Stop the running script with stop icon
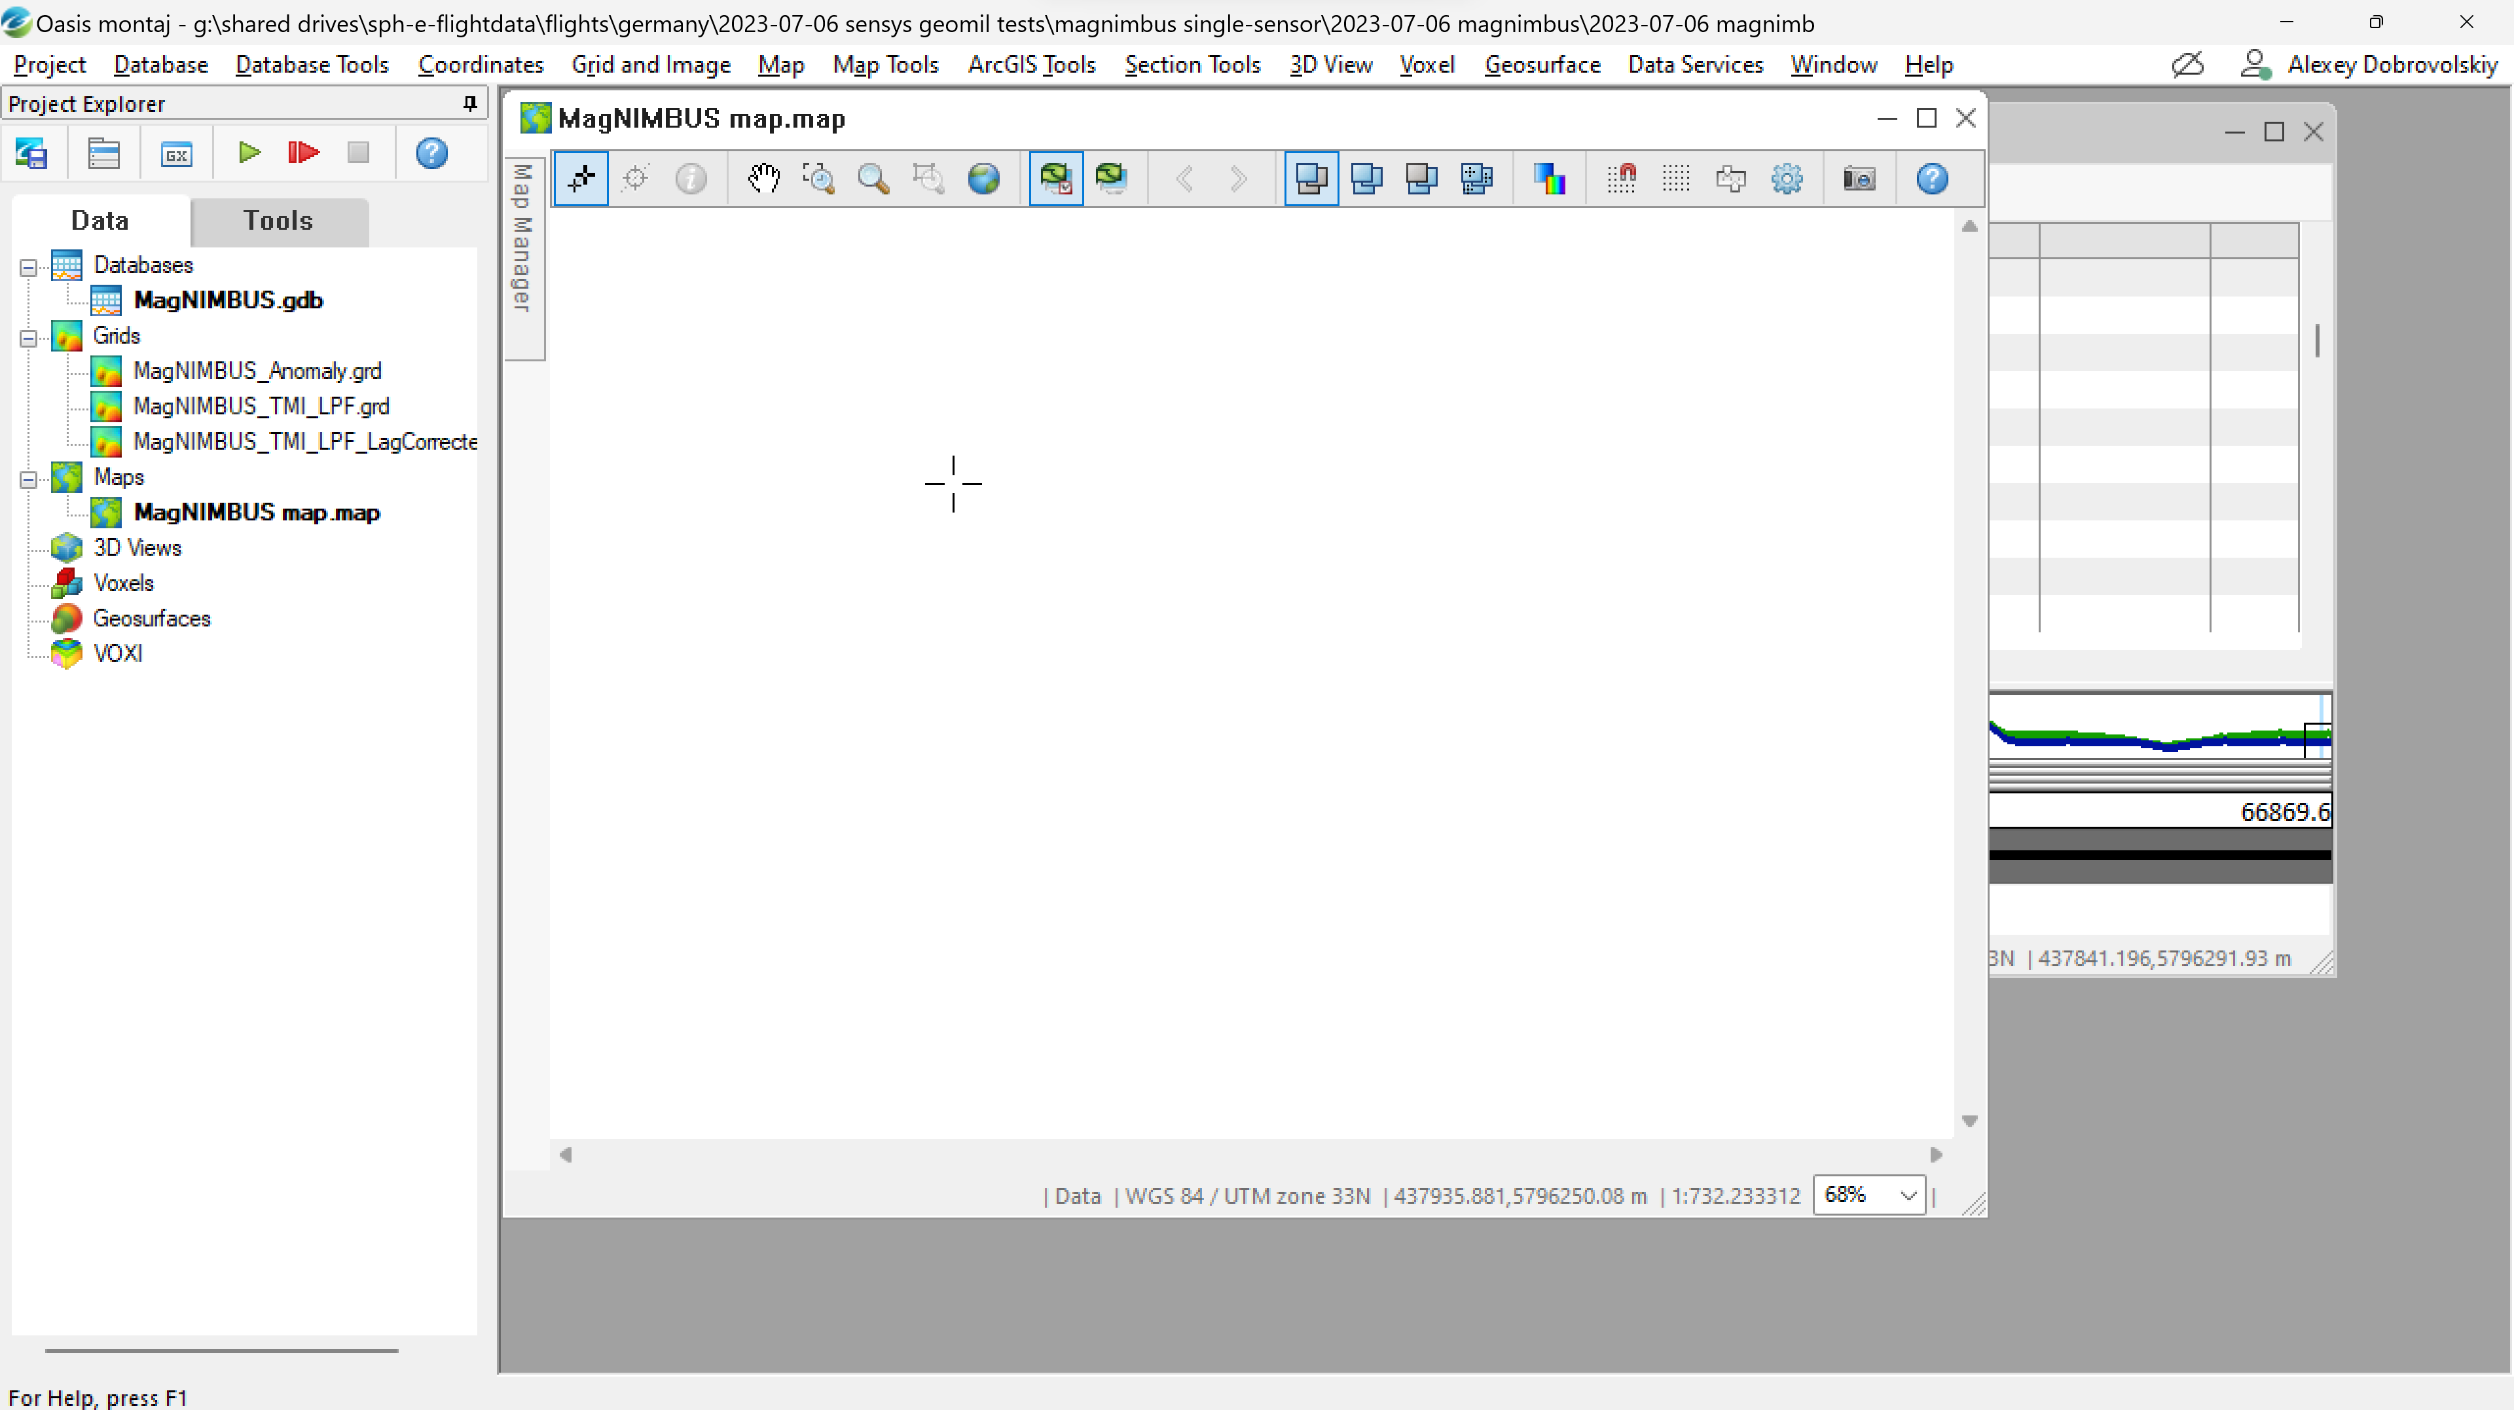The width and height of the screenshot is (2514, 1410). tap(358, 153)
